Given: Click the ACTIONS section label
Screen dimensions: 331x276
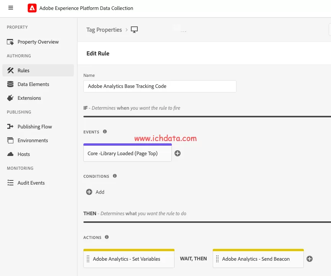Looking at the screenshot, I should (92, 237).
